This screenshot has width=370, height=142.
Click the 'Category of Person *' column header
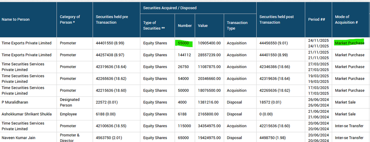(70, 19)
